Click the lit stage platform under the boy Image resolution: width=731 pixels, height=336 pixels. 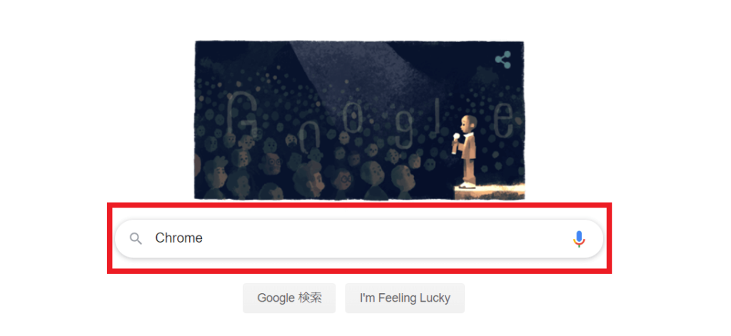(490, 191)
